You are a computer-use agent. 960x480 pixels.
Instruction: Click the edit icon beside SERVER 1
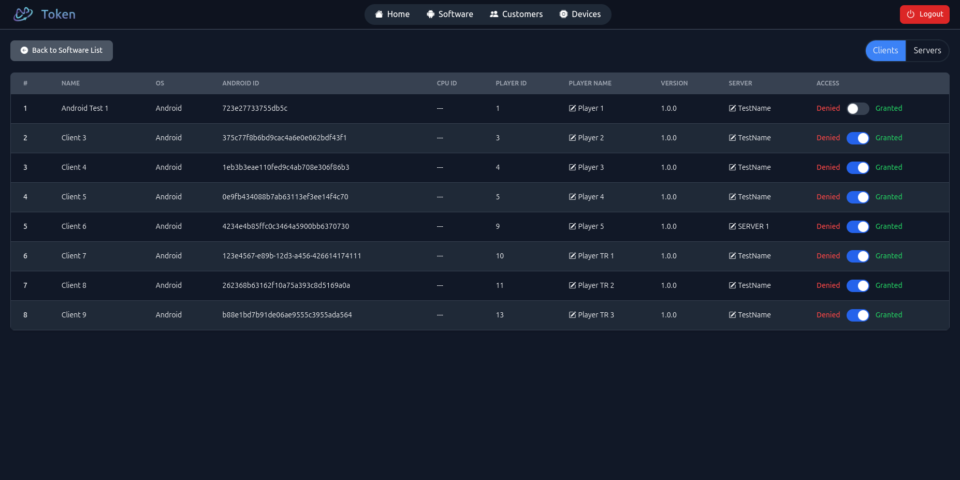(x=732, y=226)
